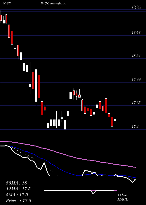Click the 18.34 price axis label

point(136,56)
